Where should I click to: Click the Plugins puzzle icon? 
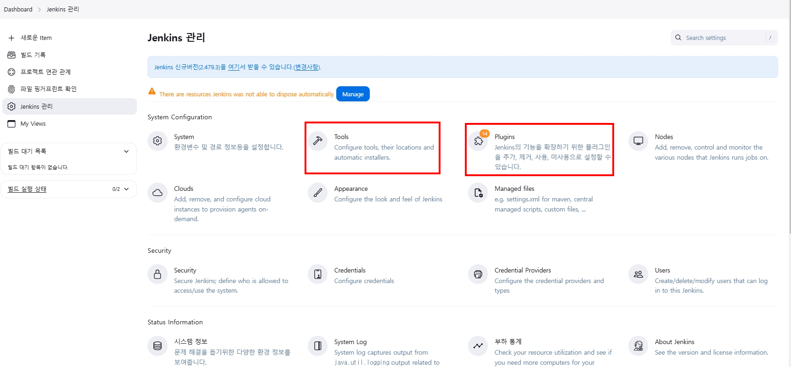point(478,141)
